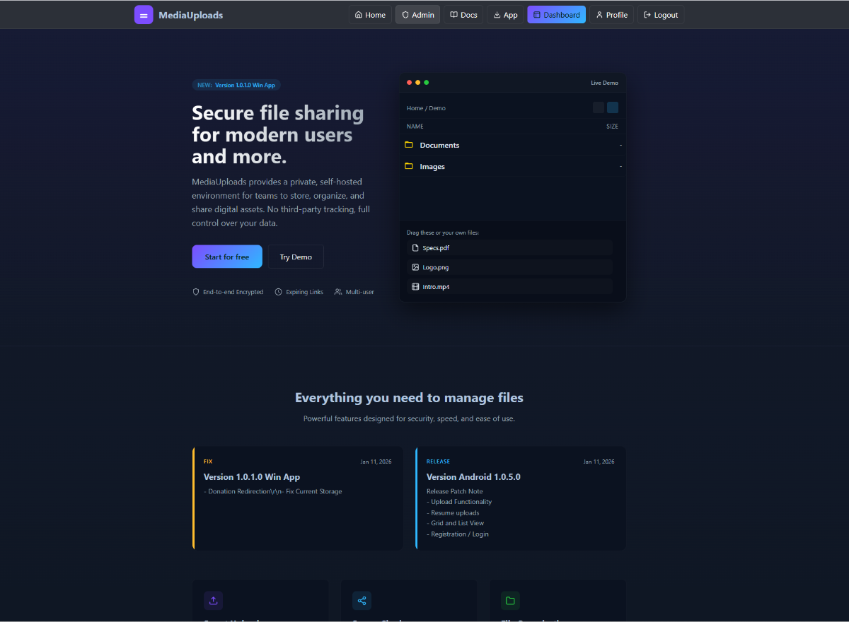Click the green folder icon in feature card
Screen dimensions: 849x622
[510, 601]
